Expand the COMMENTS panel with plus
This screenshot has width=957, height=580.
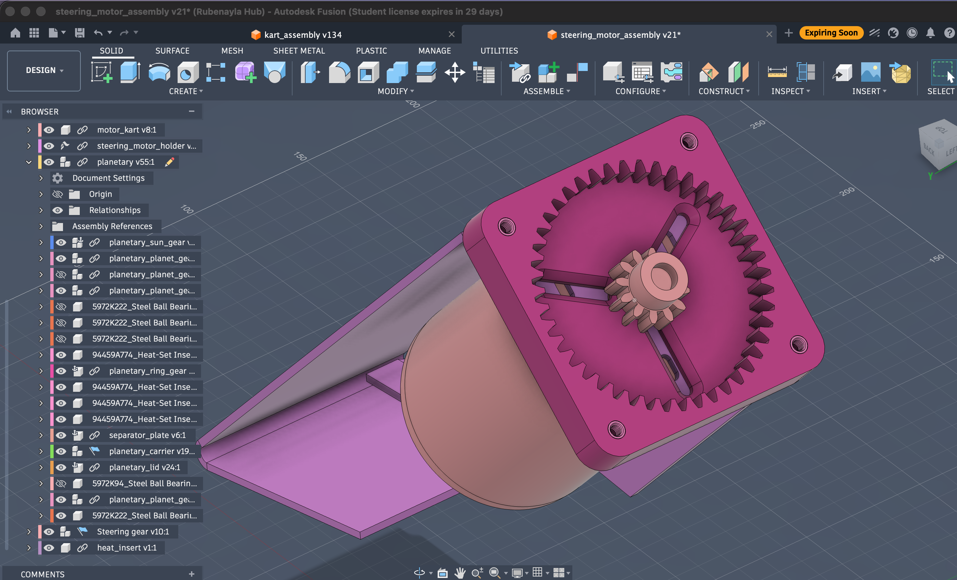pyautogui.click(x=191, y=574)
